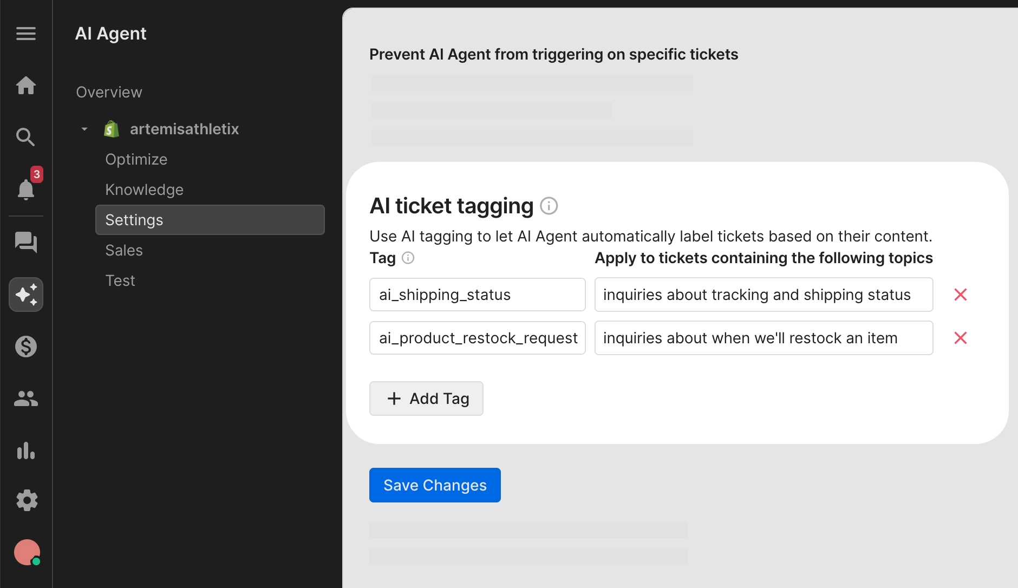Collapse the artemisathletix store section
1018x588 pixels.
tap(84, 128)
